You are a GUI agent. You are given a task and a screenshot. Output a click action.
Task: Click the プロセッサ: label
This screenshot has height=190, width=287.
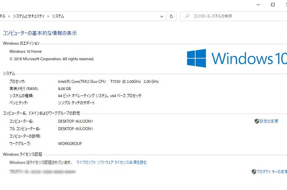click(17, 81)
